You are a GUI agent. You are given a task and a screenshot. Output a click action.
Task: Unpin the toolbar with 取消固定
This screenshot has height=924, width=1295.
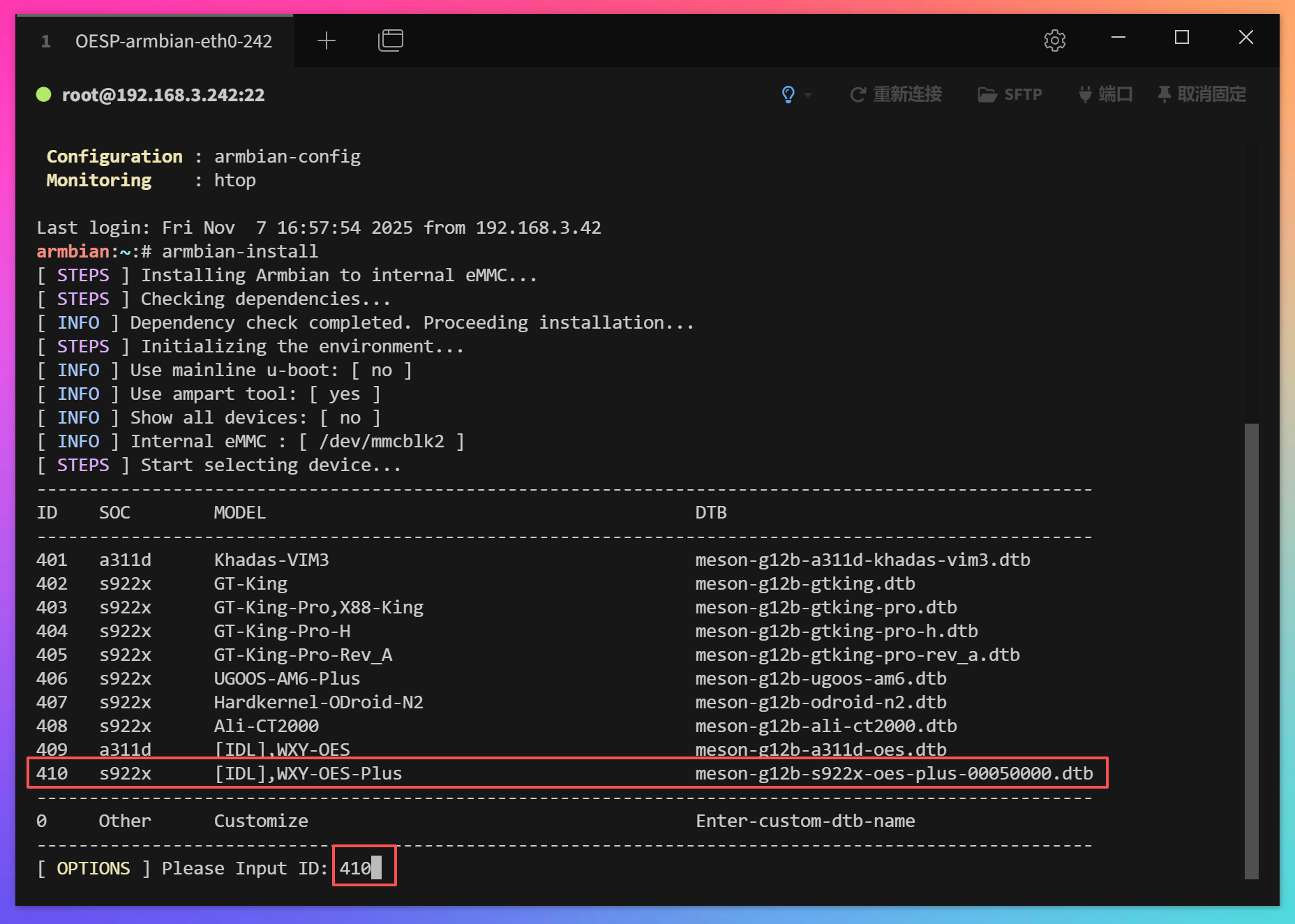pos(1202,94)
